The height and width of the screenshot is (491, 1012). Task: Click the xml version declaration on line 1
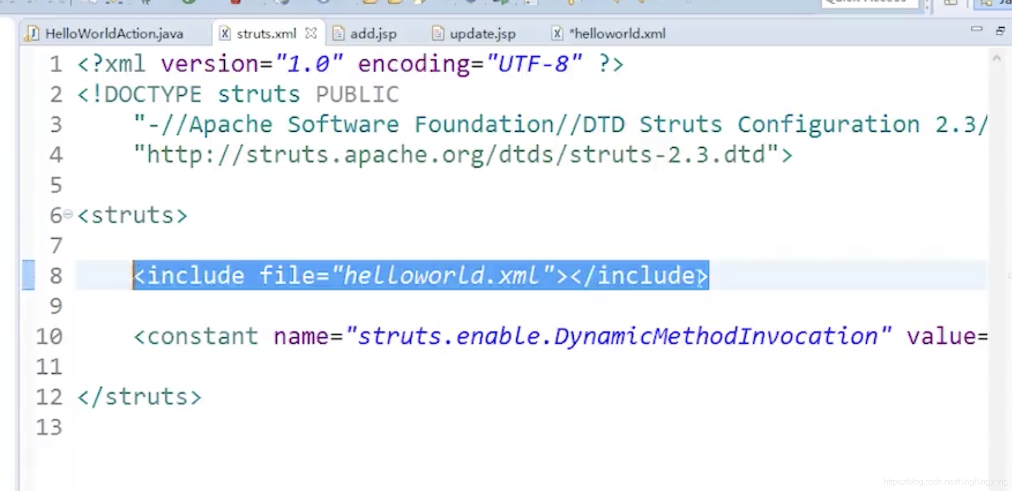pos(350,64)
